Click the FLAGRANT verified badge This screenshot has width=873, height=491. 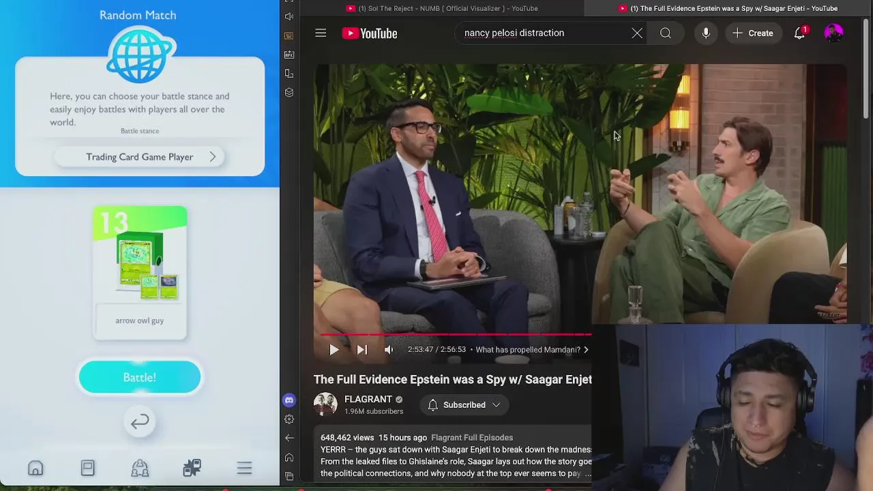tap(399, 400)
